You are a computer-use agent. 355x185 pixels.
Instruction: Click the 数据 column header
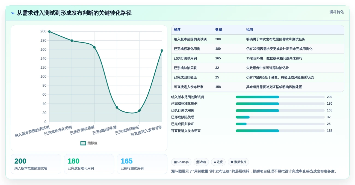[218, 30]
